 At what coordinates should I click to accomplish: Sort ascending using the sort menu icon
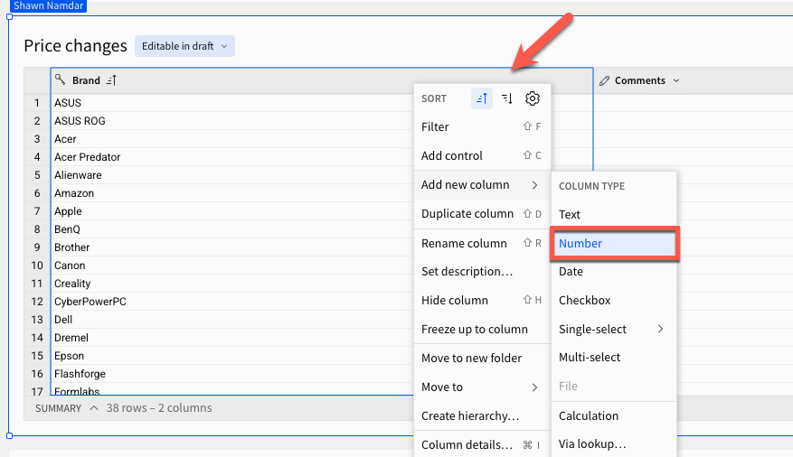(x=481, y=98)
